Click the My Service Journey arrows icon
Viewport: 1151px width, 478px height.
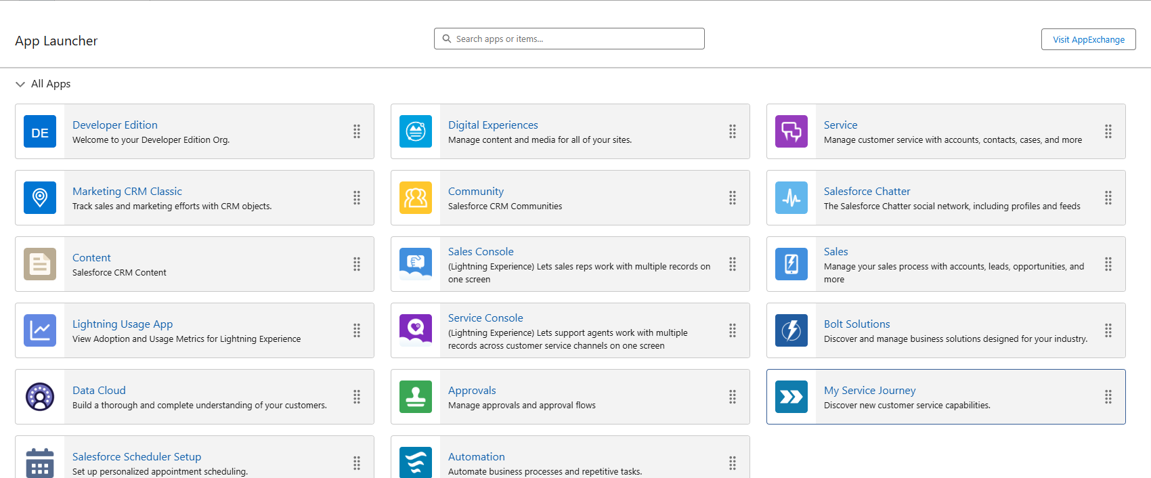791,397
